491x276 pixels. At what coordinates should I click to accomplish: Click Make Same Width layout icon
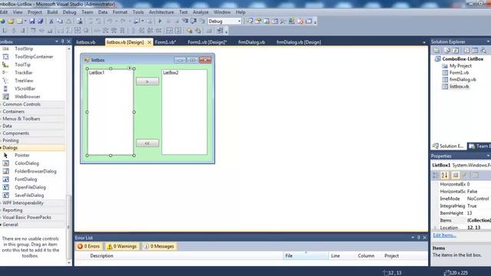pyautogui.click(x=61, y=31)
